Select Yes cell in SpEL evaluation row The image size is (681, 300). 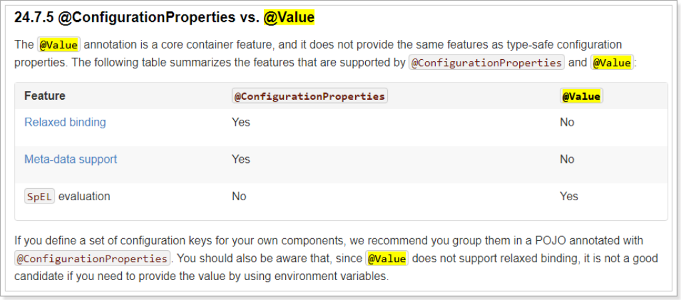tap(569, 196)
